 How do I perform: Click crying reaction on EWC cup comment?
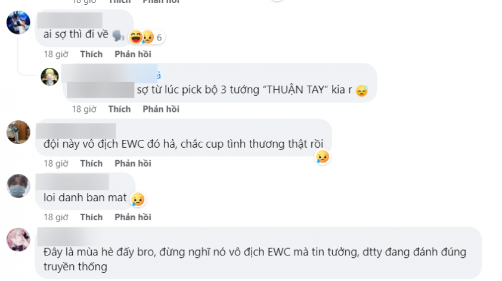[x=323, y=157]
